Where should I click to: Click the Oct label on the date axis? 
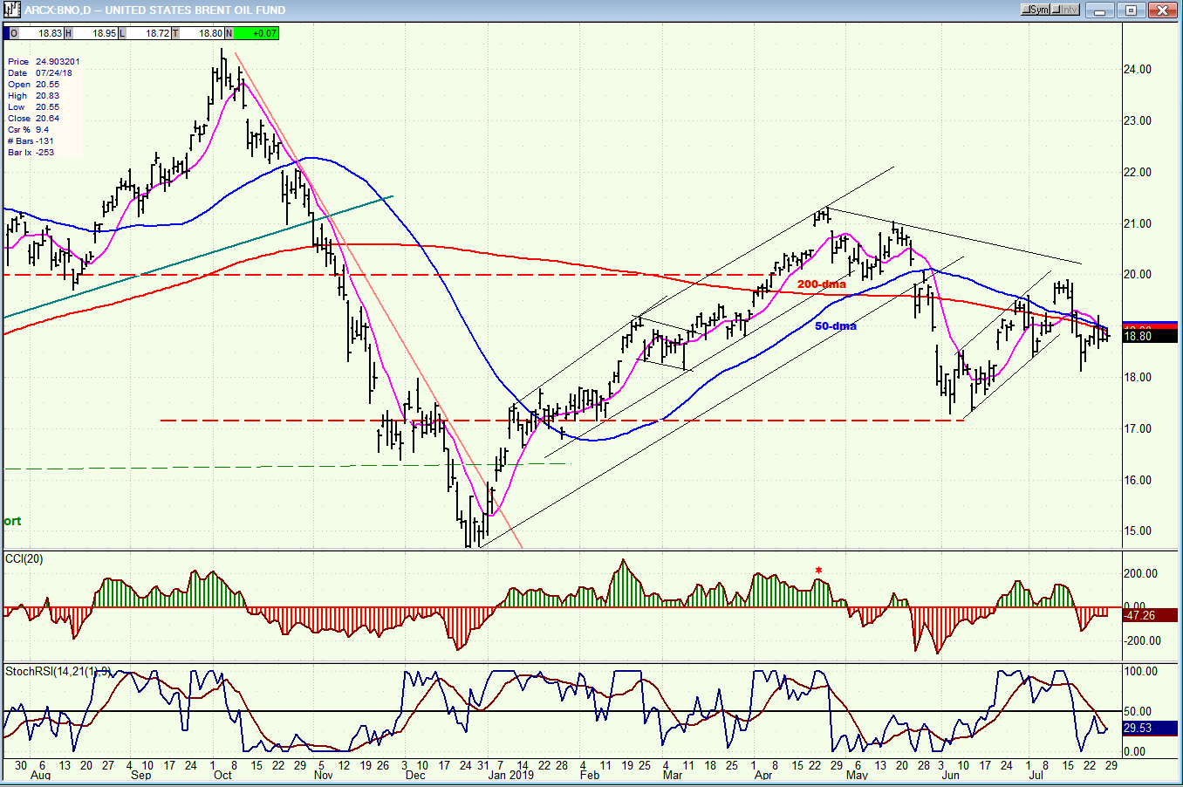223,775
